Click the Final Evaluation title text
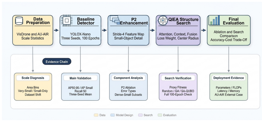 pos(234,21)
